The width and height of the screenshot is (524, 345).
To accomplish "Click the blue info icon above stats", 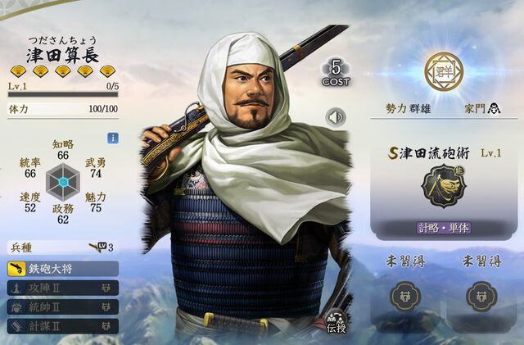I will click(113, 138).
